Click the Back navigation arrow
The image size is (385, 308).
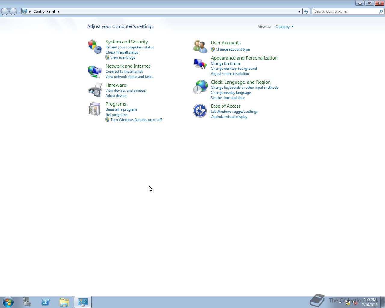(x=5, y=11)
